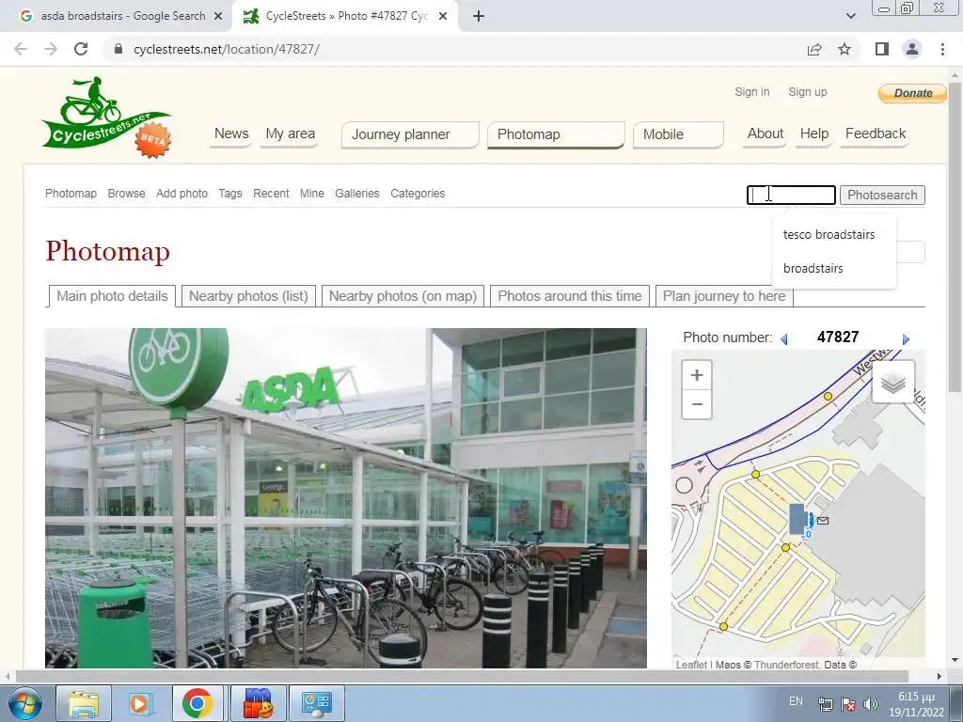The height and width of the screenshot is (722, 963).
Task: Click the Donate button
Action: (912, 93)
